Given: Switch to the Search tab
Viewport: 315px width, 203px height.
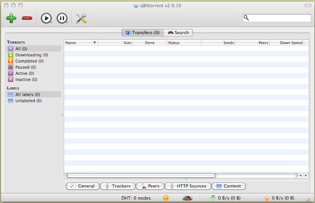Looking at the screenshot, I should tap(178, 33).
